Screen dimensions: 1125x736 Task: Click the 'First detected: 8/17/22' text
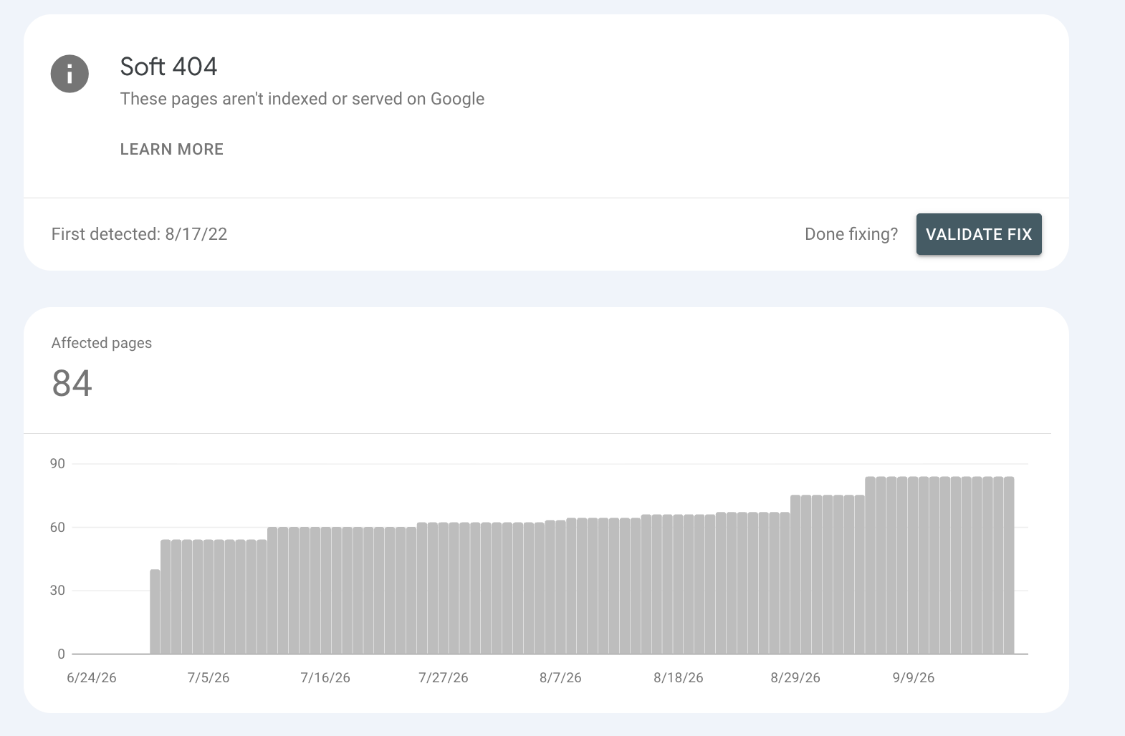(x=139, y=234)
